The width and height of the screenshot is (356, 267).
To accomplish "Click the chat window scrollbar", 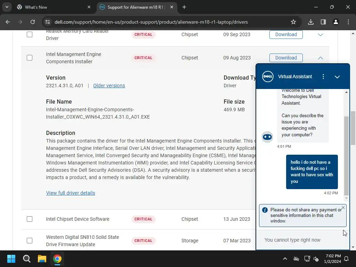I will 346,155.
